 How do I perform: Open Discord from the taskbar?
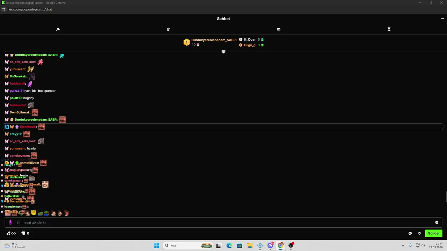tap(270, 245)
